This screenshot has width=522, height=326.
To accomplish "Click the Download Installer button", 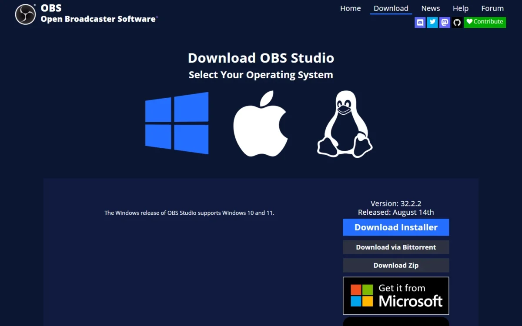I will [396, 227].
